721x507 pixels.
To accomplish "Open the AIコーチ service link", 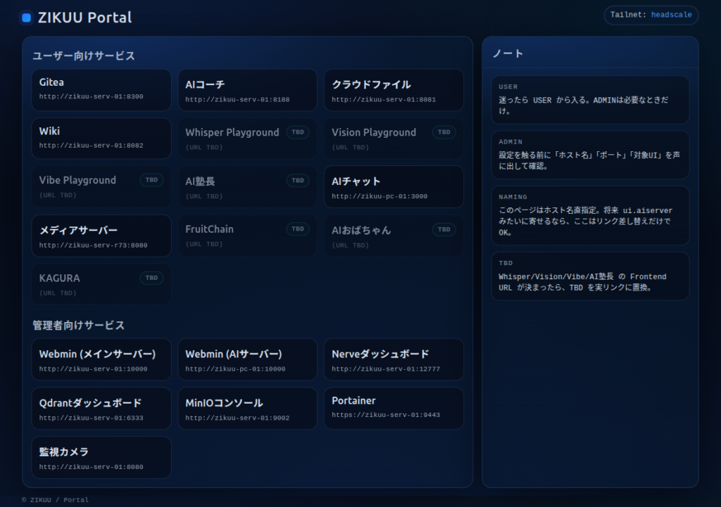I will [x=247, y=90].
